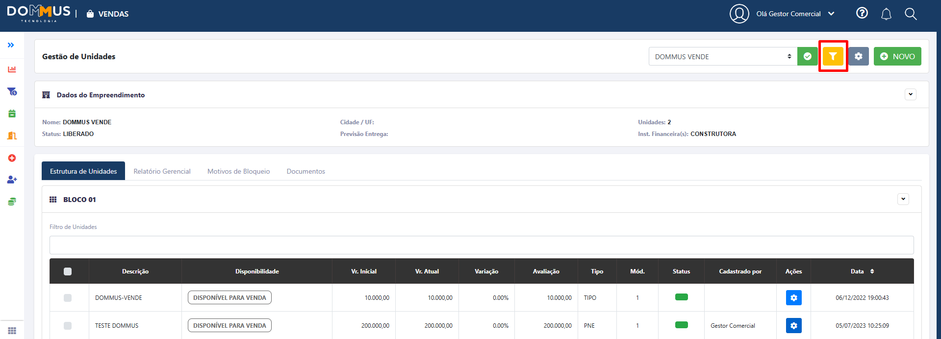Click the green checkmark confirm button
941x339 pixels.
point(807,56)
